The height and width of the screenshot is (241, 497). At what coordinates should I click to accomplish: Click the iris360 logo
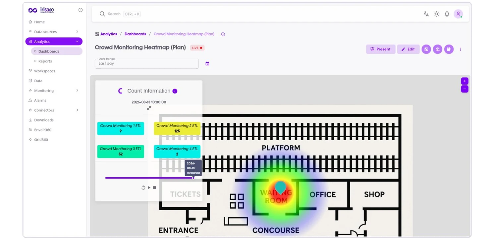click(41, 10)
